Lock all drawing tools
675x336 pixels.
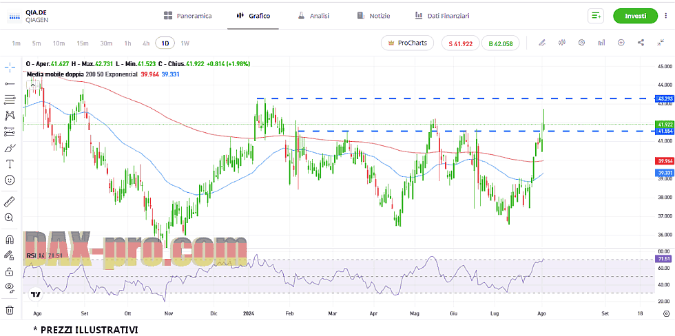10,271
